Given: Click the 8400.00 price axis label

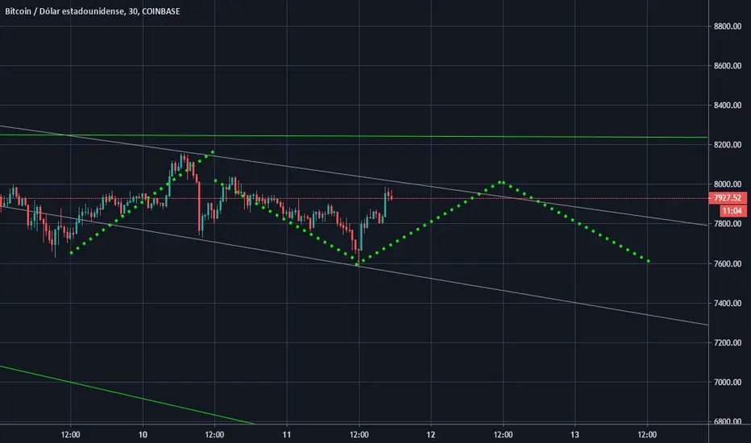Looking at the screenshot, I should (727, 106).
